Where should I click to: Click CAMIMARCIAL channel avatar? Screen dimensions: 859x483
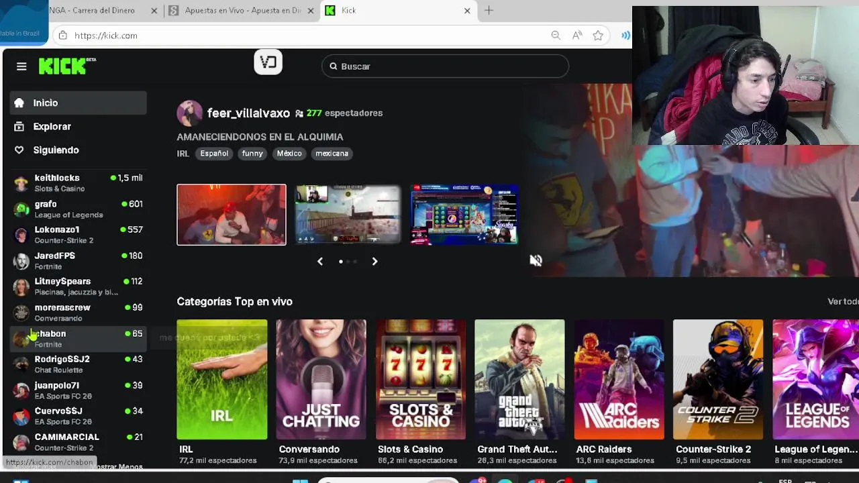(21, 442)
